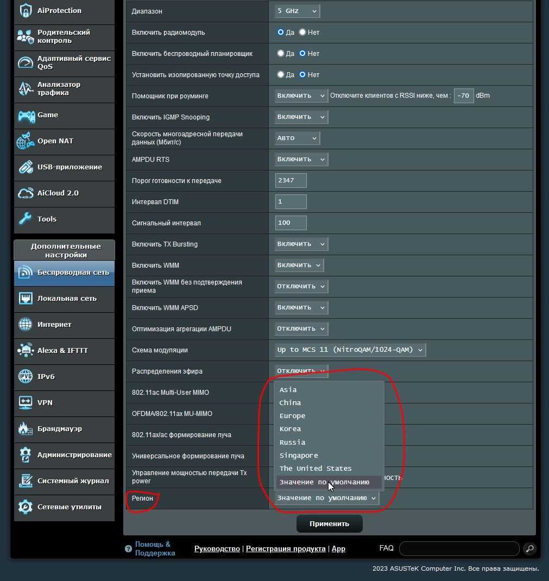Click the Применить button
The width and height of the screenshot is (549, 581).
click(x=329, y=523)
